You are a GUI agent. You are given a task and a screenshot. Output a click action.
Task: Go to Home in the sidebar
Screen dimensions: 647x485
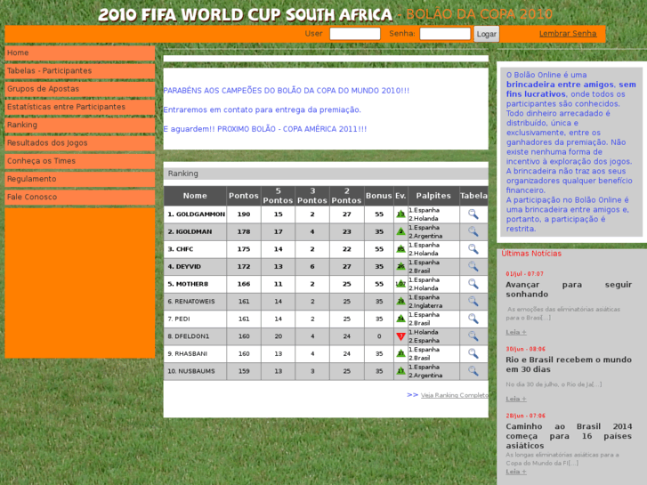click(x=79, y=53)
